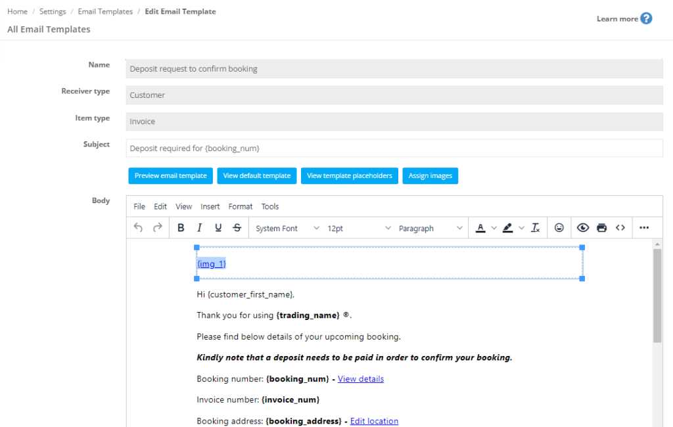Click the {booking_address} placeholder text
Viewport: 673px width, 427px height.
pos(304,421)
